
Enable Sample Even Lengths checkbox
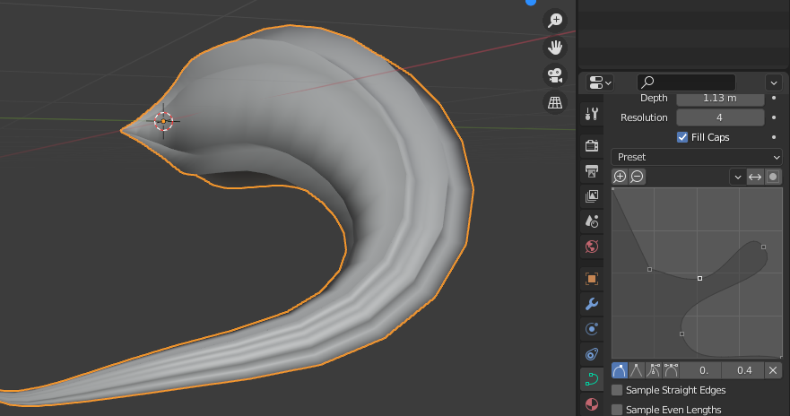point(617,410)
